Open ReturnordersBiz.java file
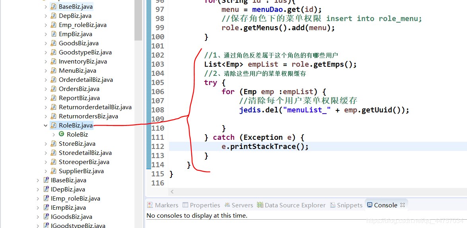467x228 pixels. [88, 116]
